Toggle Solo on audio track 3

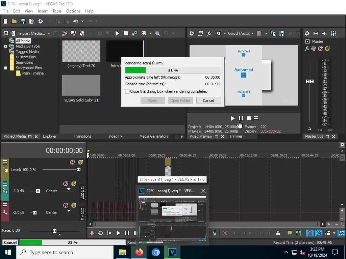point(74,205)
